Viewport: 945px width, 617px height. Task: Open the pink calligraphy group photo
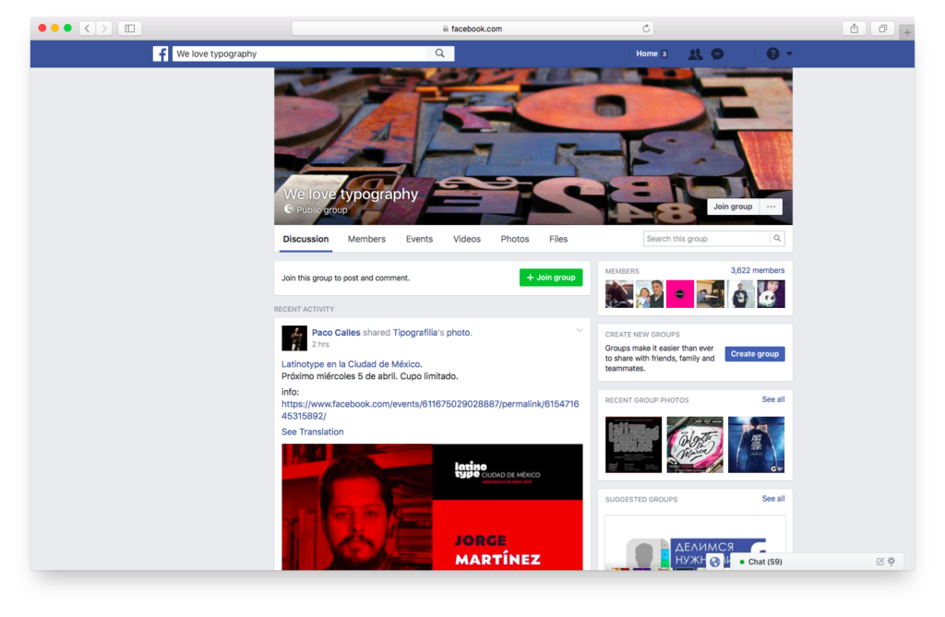pos(694,445)
